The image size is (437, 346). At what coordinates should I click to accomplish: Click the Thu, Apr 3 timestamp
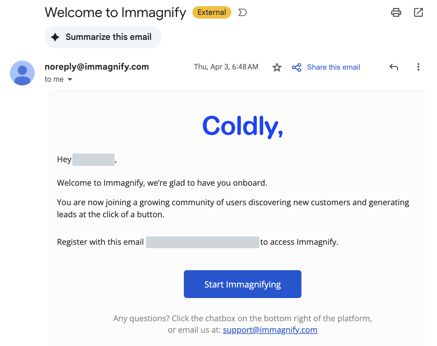[x=226, y=67]
